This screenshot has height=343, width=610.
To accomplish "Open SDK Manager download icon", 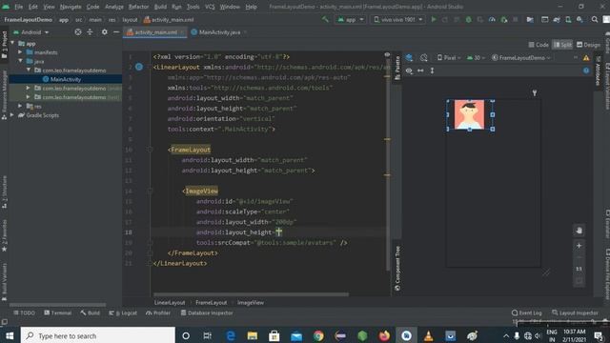I will 579,19.
